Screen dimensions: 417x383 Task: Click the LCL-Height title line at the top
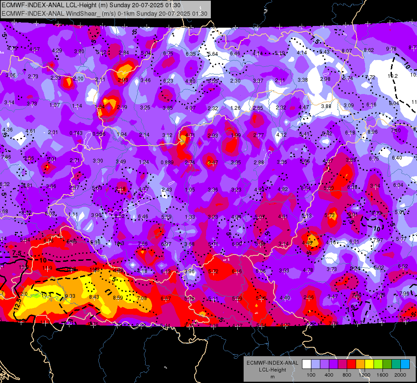(91, 5)
